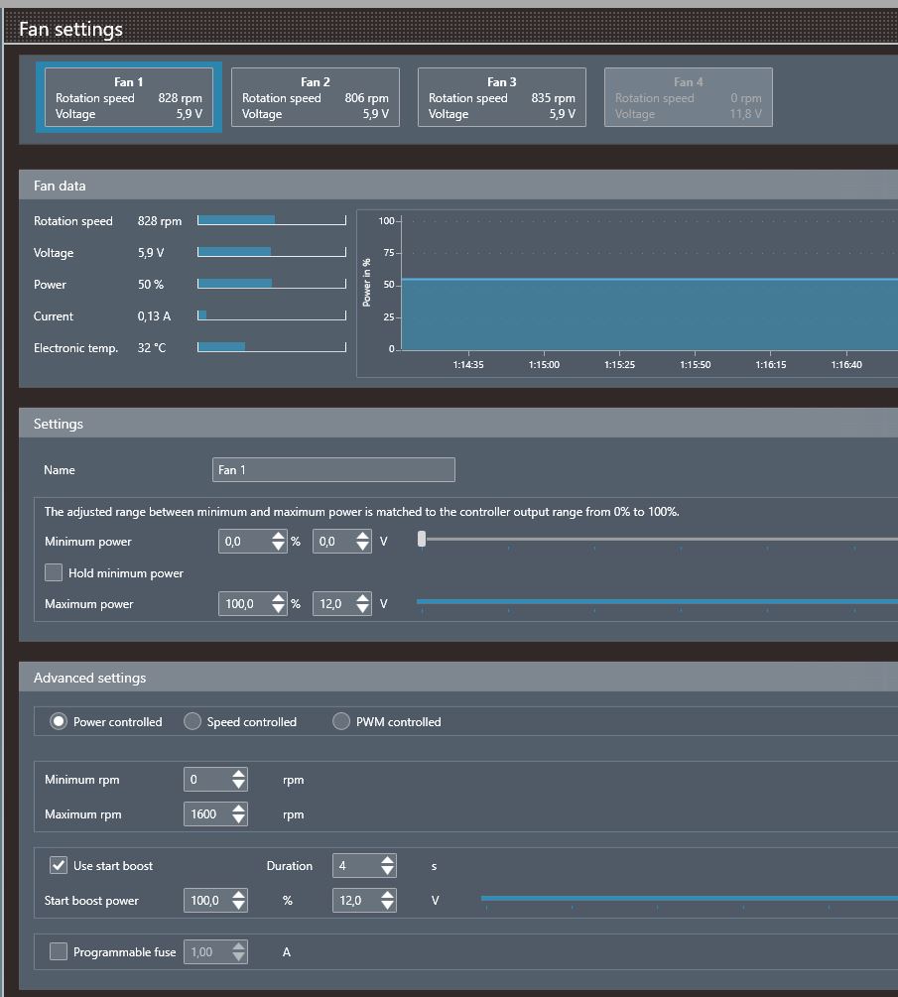Click the Minimum power slider handle
Viewport: 898px width, 997px height.
(x=422, y=540)
